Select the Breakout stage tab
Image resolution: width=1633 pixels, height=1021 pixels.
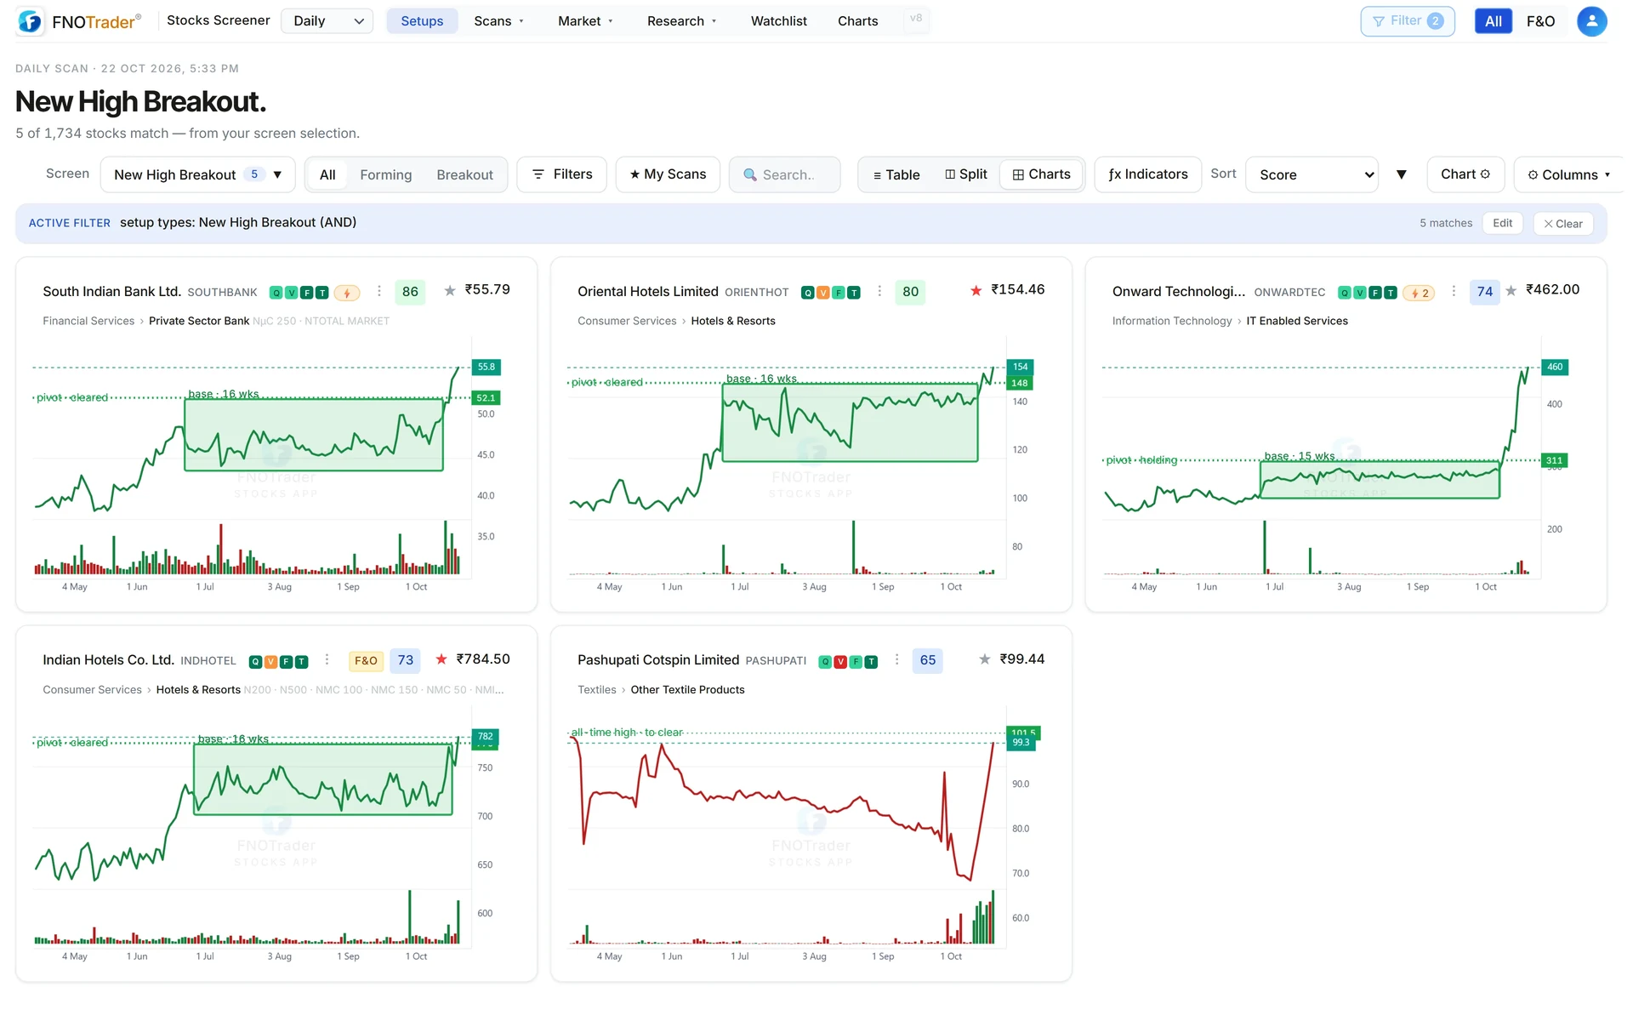pos(464,174)
